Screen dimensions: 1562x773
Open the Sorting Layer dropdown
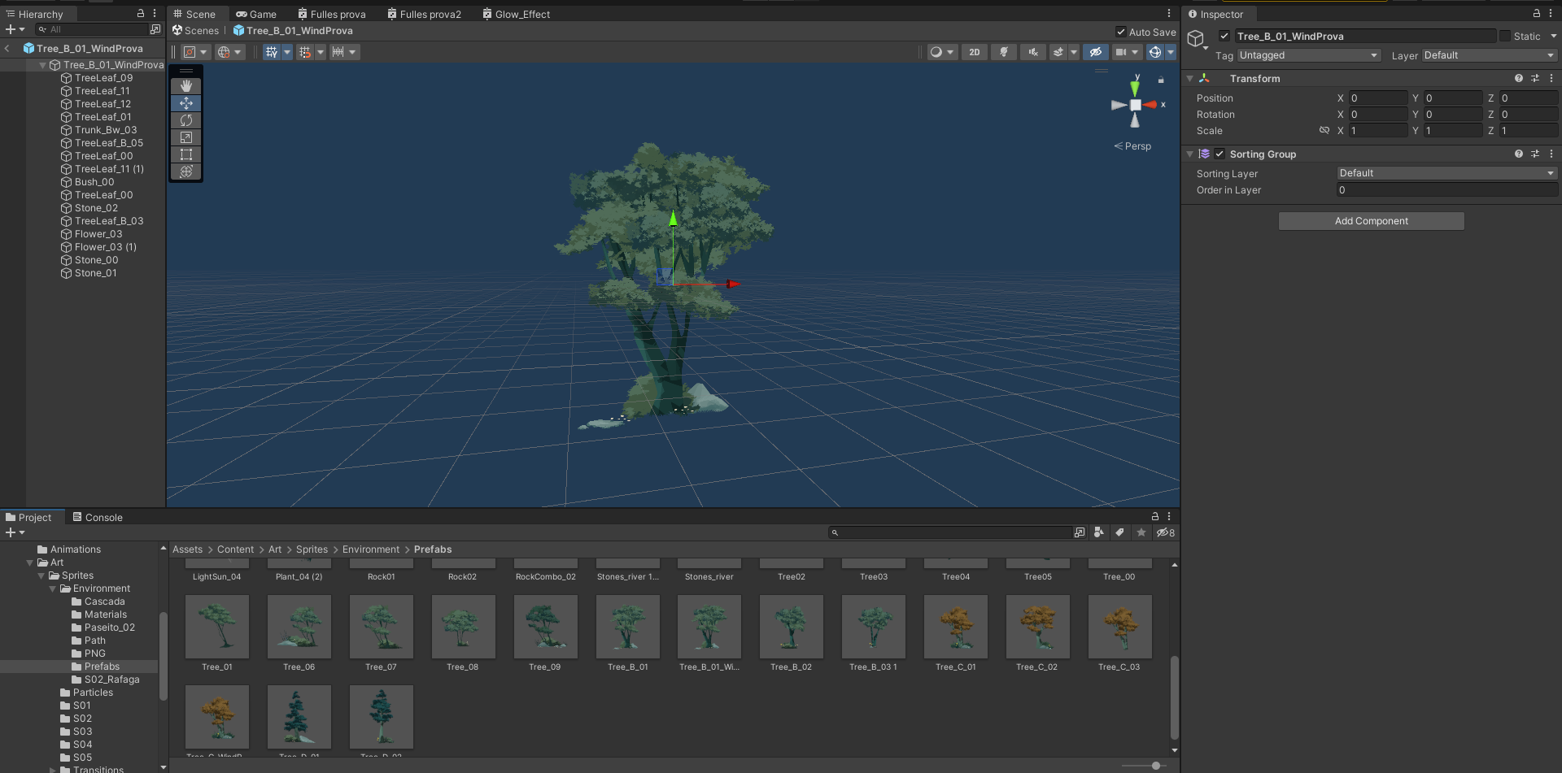point(1446,173)
